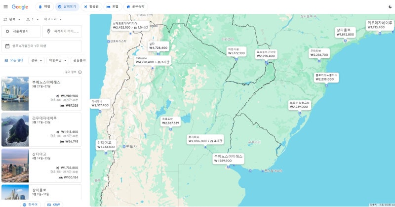Switch to the 항공편 (Flights) tab
The width and height of the screenshot is (395, 207).
91,7
